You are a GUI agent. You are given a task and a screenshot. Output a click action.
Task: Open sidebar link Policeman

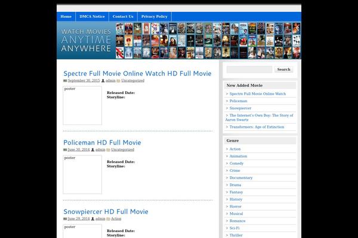238,101
